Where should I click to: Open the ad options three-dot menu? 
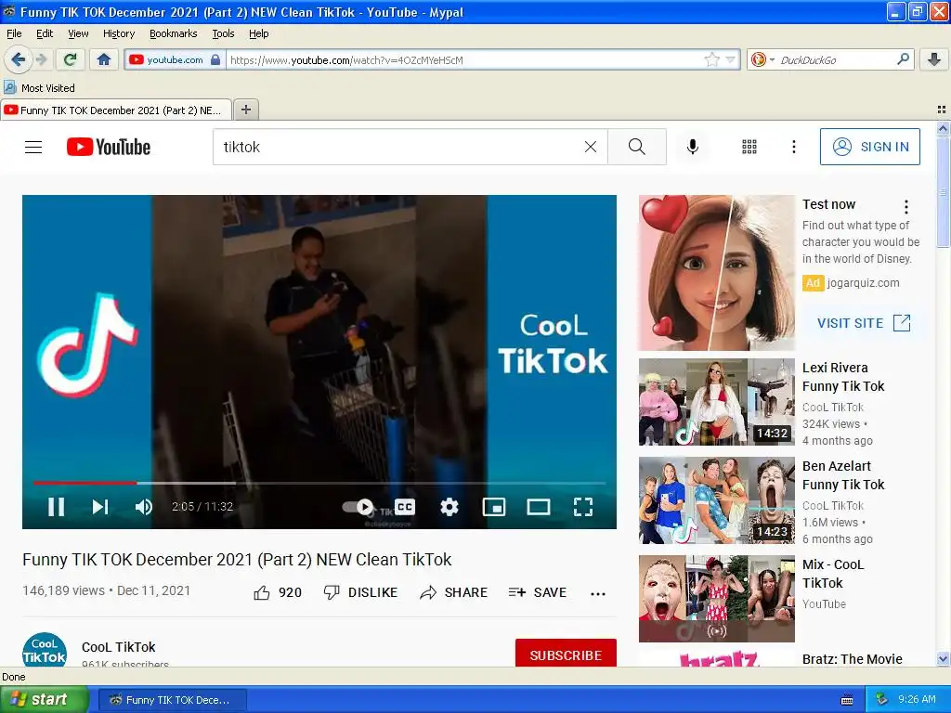pos(906,207)
